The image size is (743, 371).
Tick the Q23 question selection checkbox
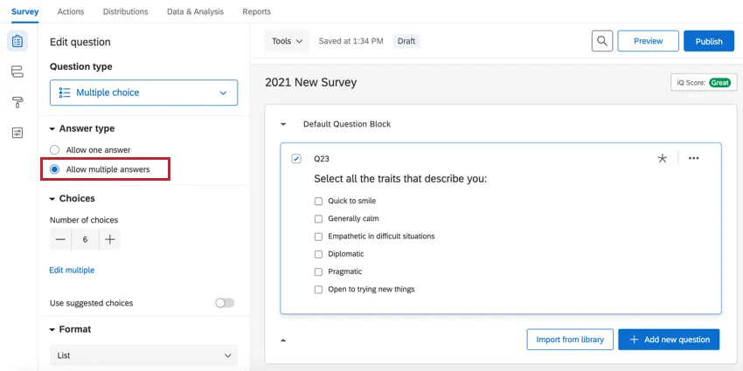pyautogui.click(x=296, y=159)
